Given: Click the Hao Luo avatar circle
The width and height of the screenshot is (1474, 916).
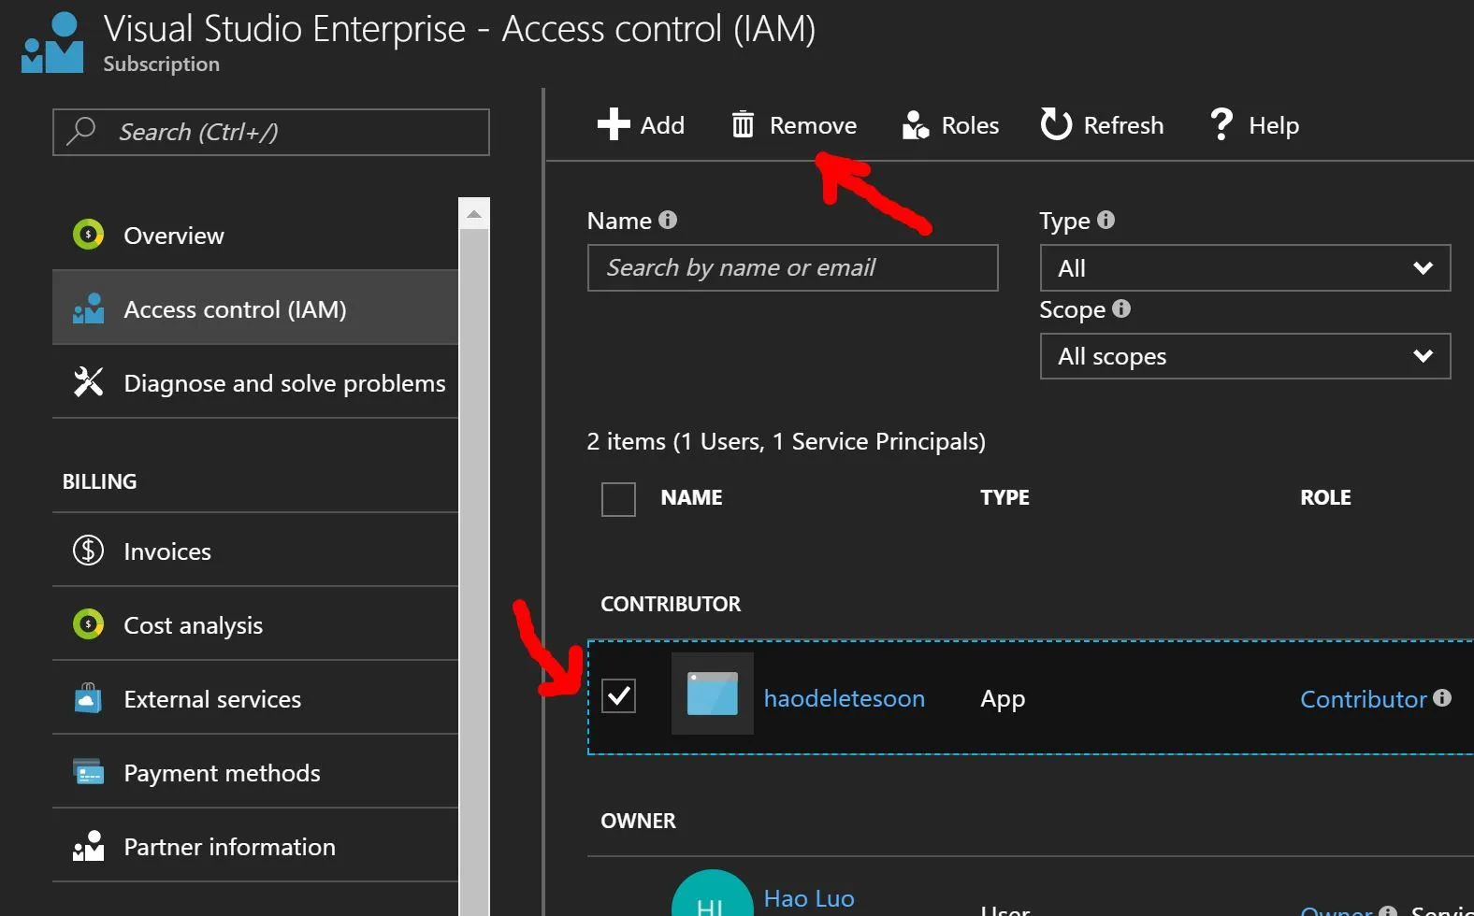Looking at the screenshot, I should click(713, 894).
